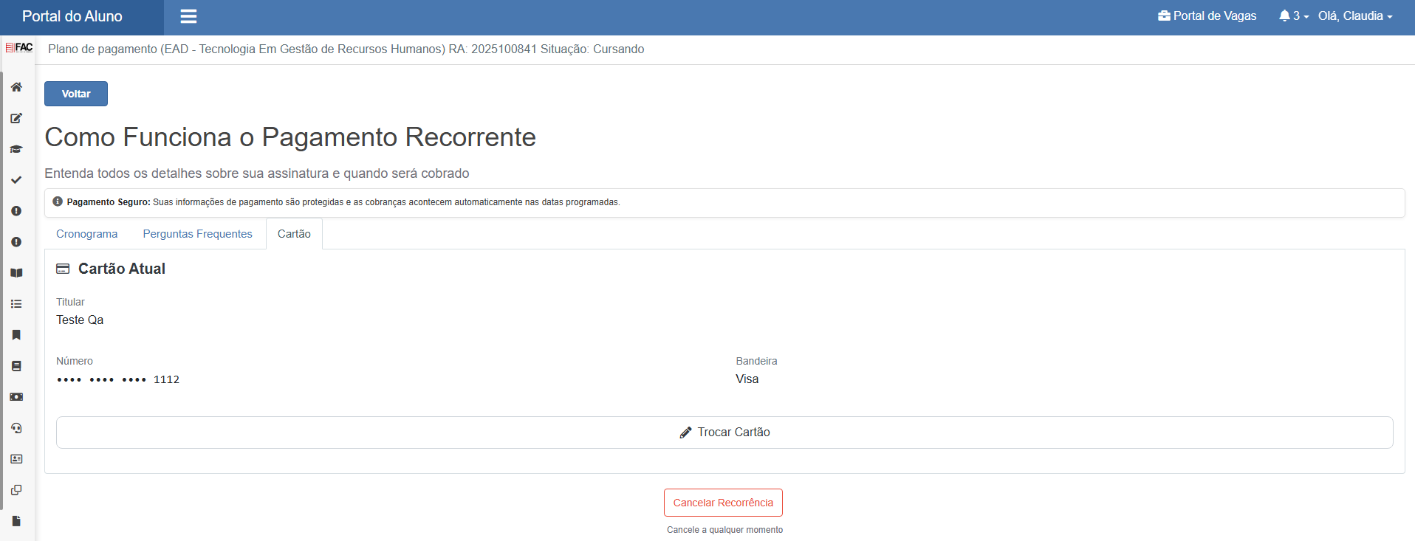Switch to the Perguntas Frequentes tab

point(197,234)
